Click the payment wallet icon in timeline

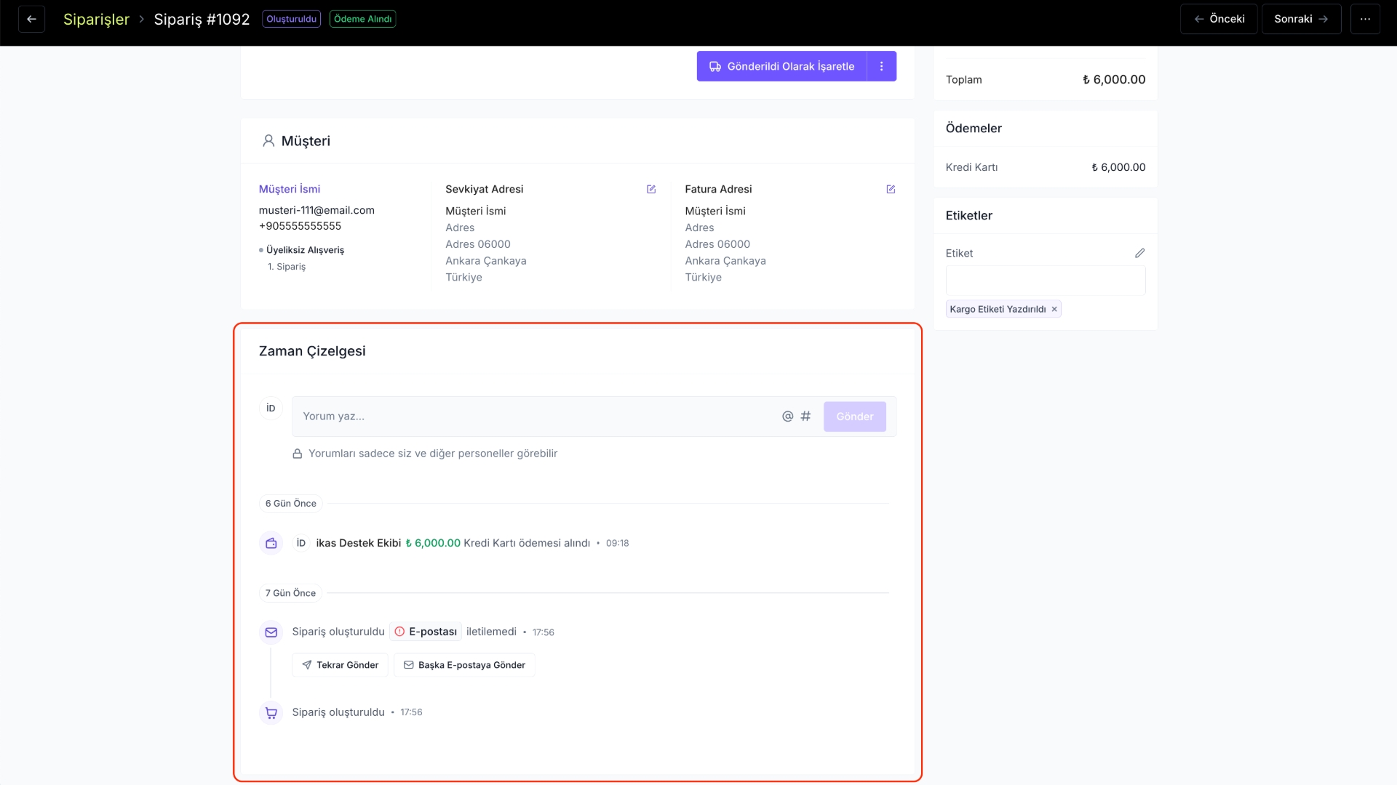pos(271,543)
